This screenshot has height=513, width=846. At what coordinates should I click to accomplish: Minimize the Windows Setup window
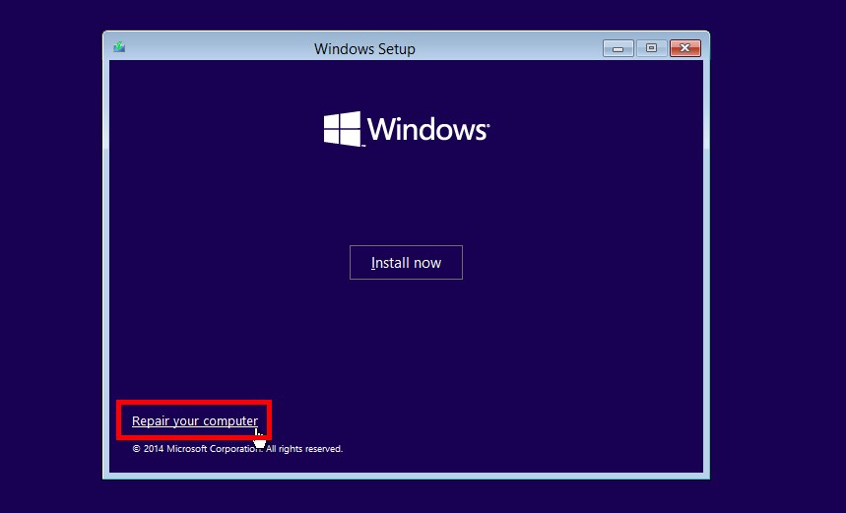click(618, 48)
